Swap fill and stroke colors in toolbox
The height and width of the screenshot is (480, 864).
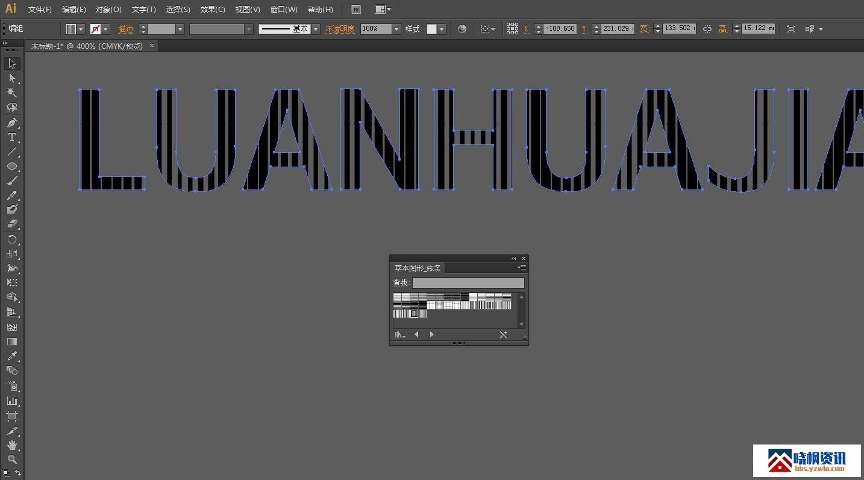[x=18, y=473]
